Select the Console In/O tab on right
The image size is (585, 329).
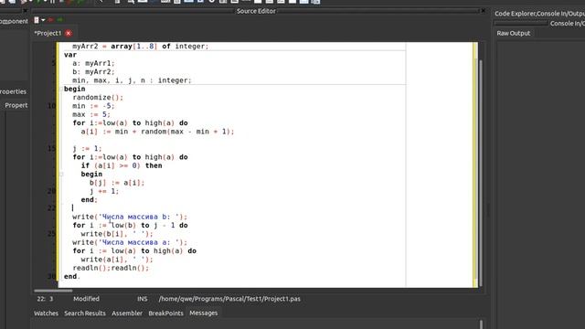pos(567,24)
